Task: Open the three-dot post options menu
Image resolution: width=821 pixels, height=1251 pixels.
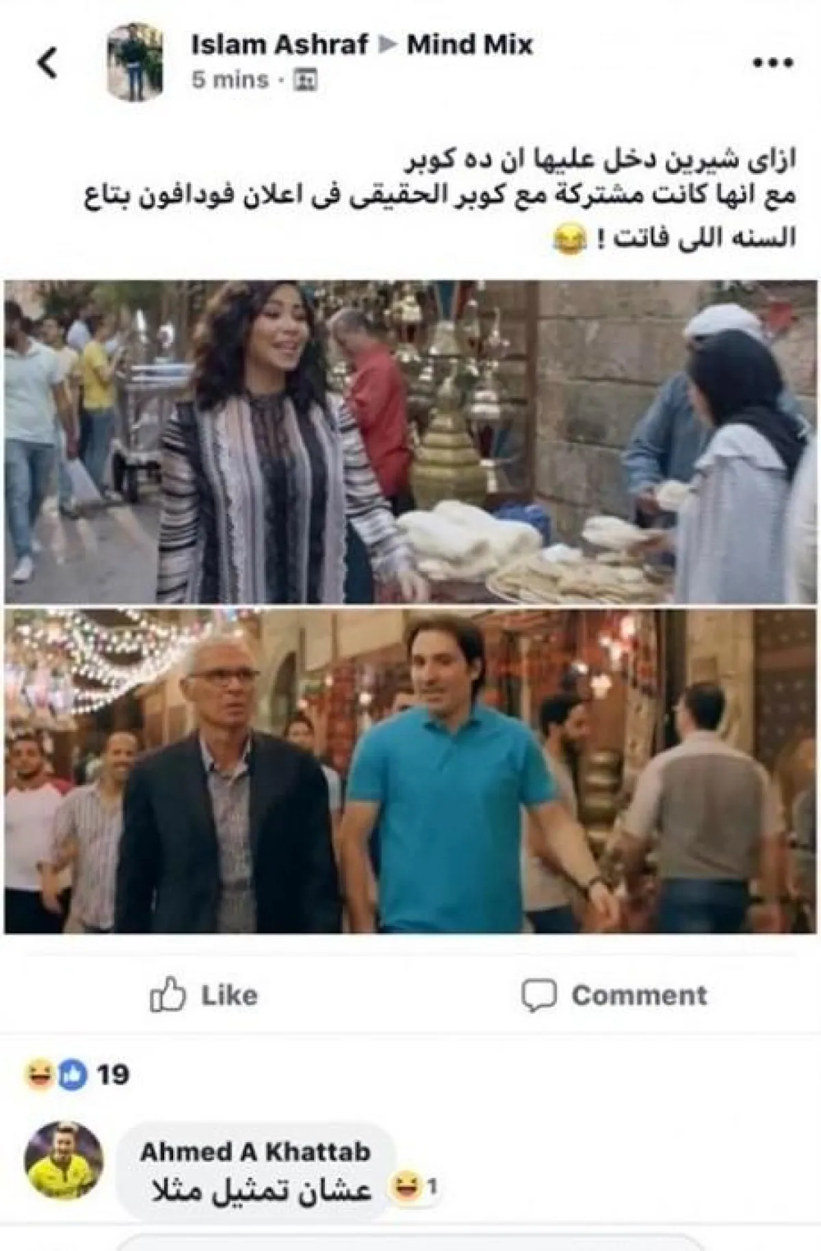Action: point(773,63)
